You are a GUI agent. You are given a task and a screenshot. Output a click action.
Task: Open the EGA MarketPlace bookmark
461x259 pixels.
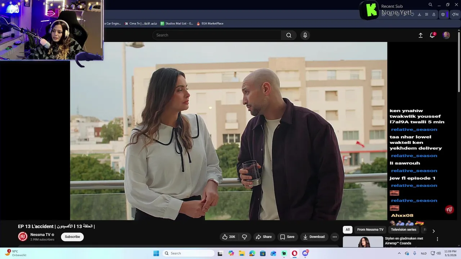tap(210, 23)
